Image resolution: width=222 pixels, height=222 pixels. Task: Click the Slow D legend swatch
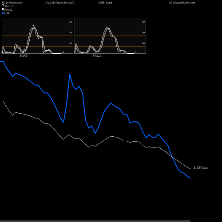tap(3, 6)
